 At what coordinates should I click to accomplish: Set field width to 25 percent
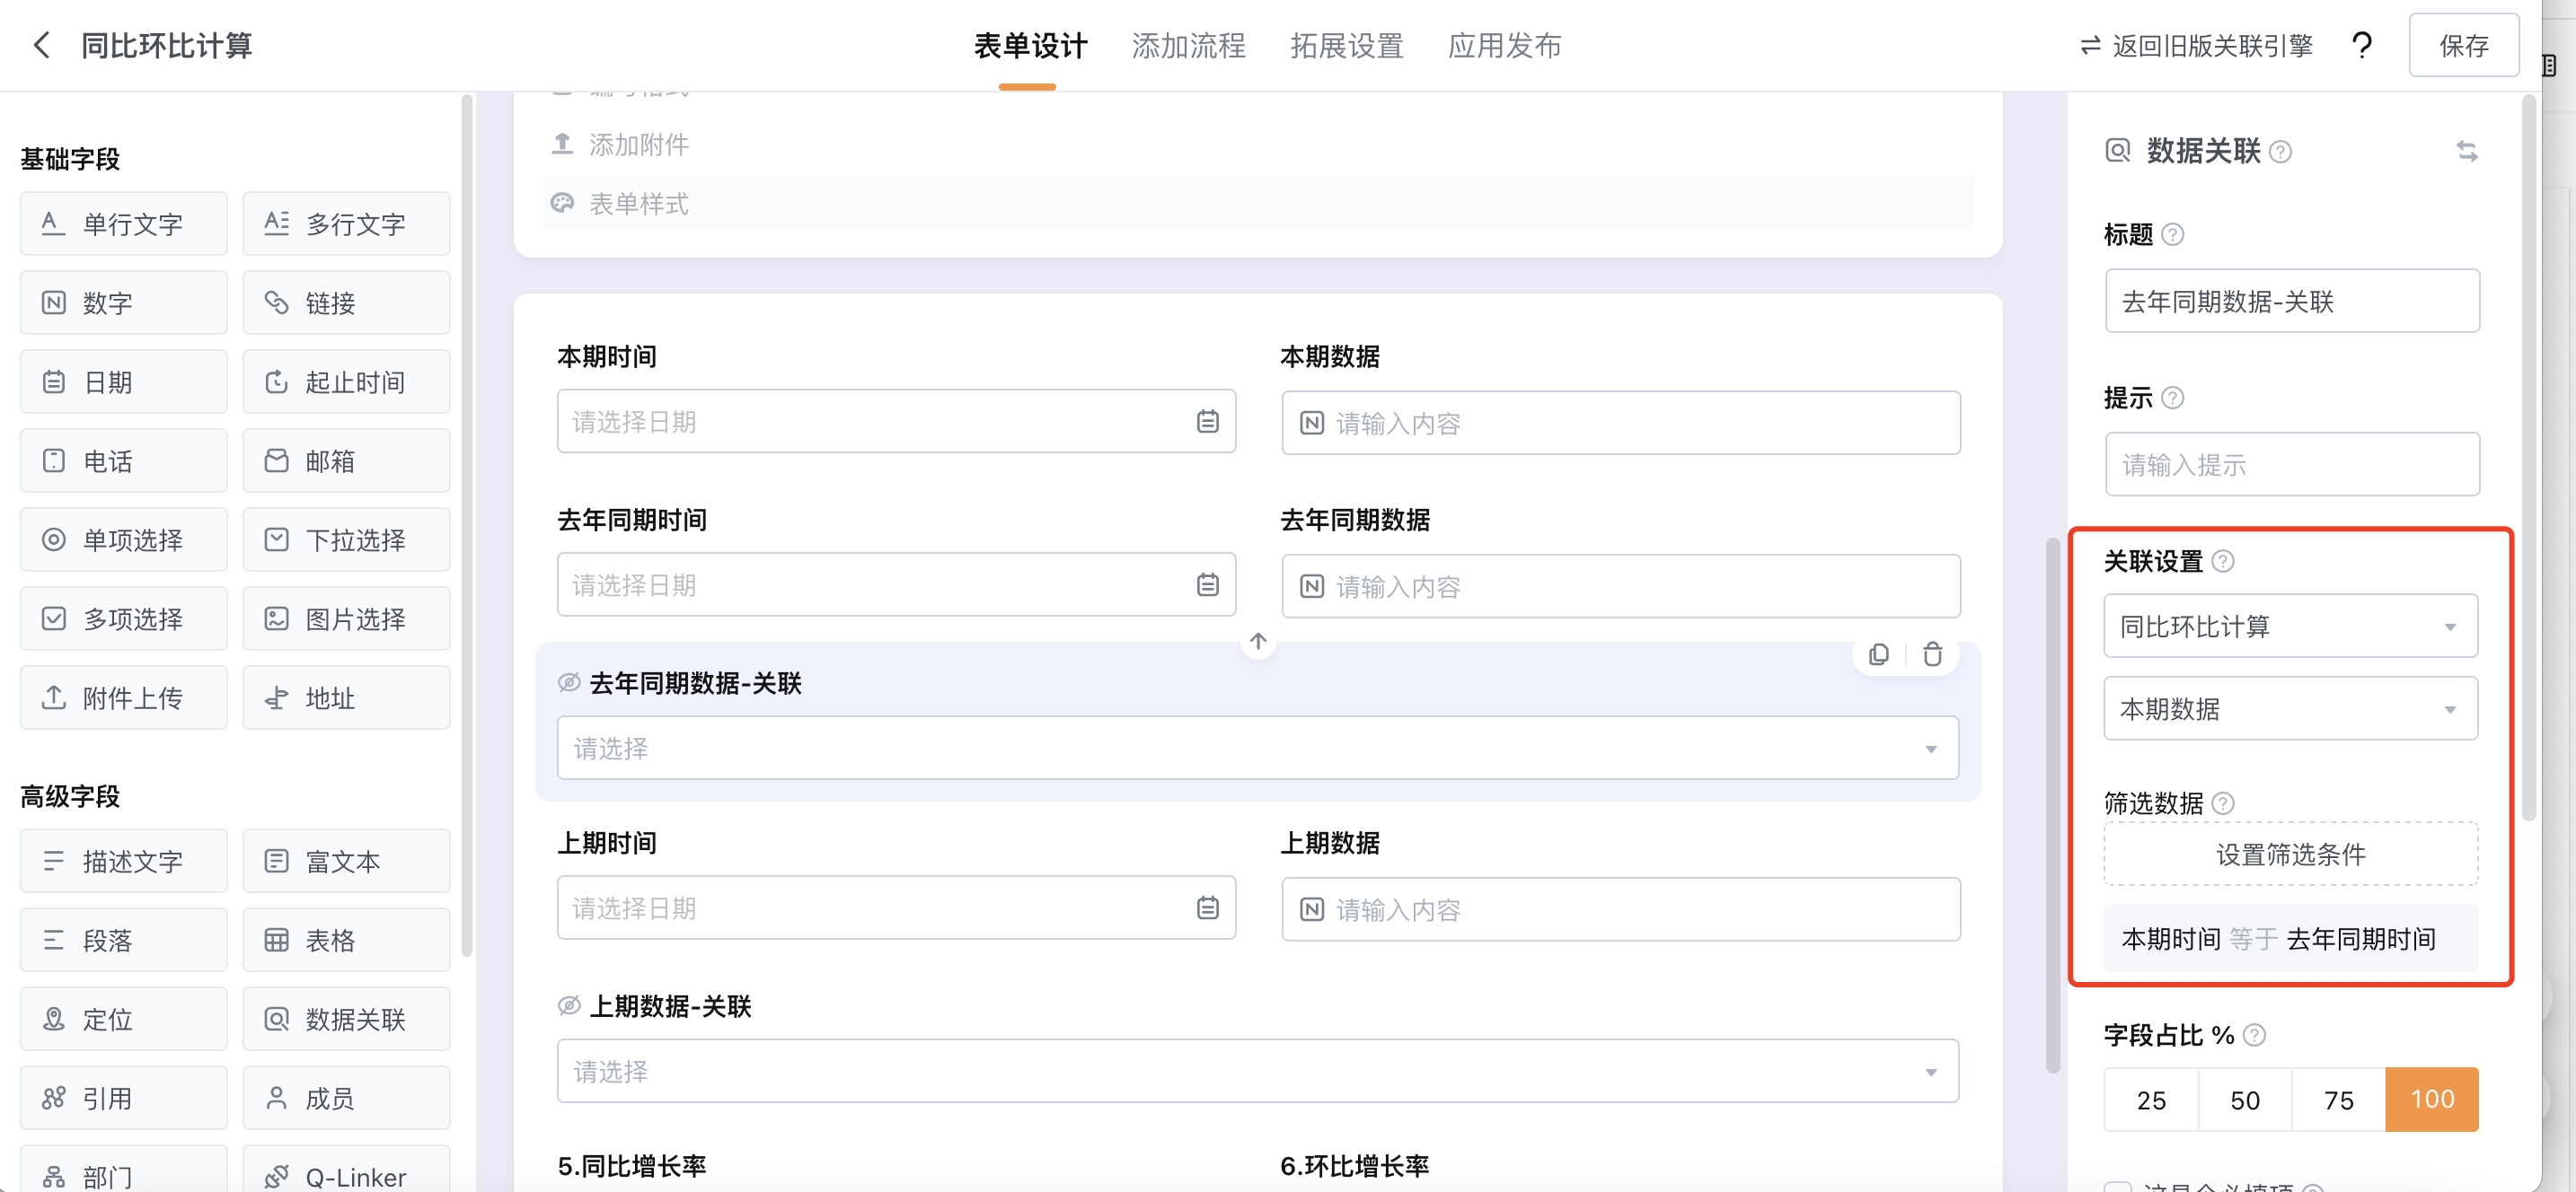(x=2151, y=1099)
